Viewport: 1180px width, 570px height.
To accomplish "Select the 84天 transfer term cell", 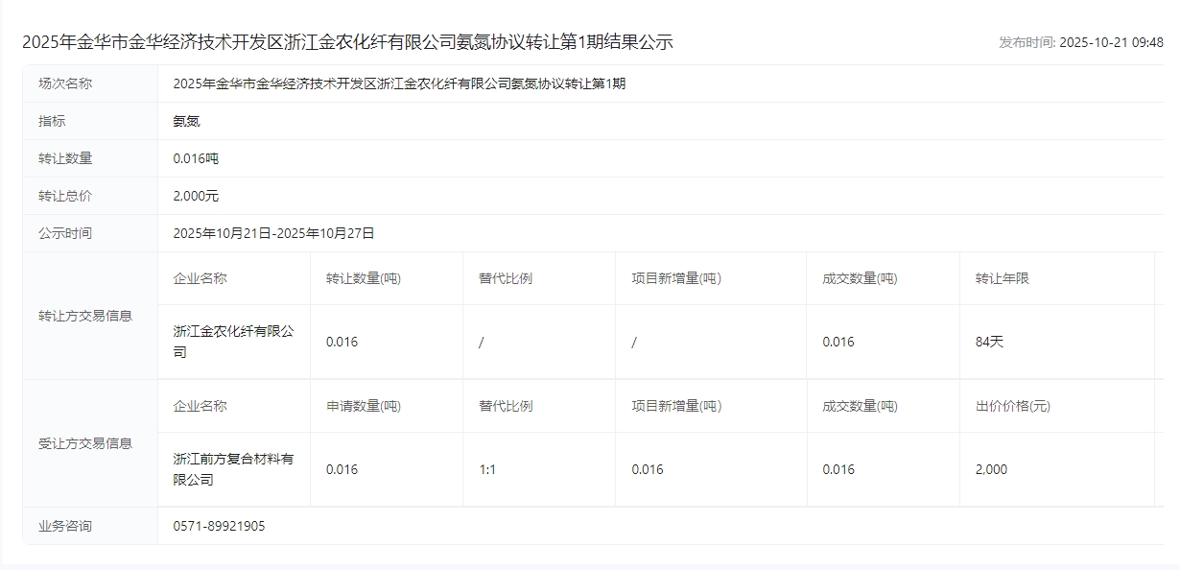I will pos(989,342).
